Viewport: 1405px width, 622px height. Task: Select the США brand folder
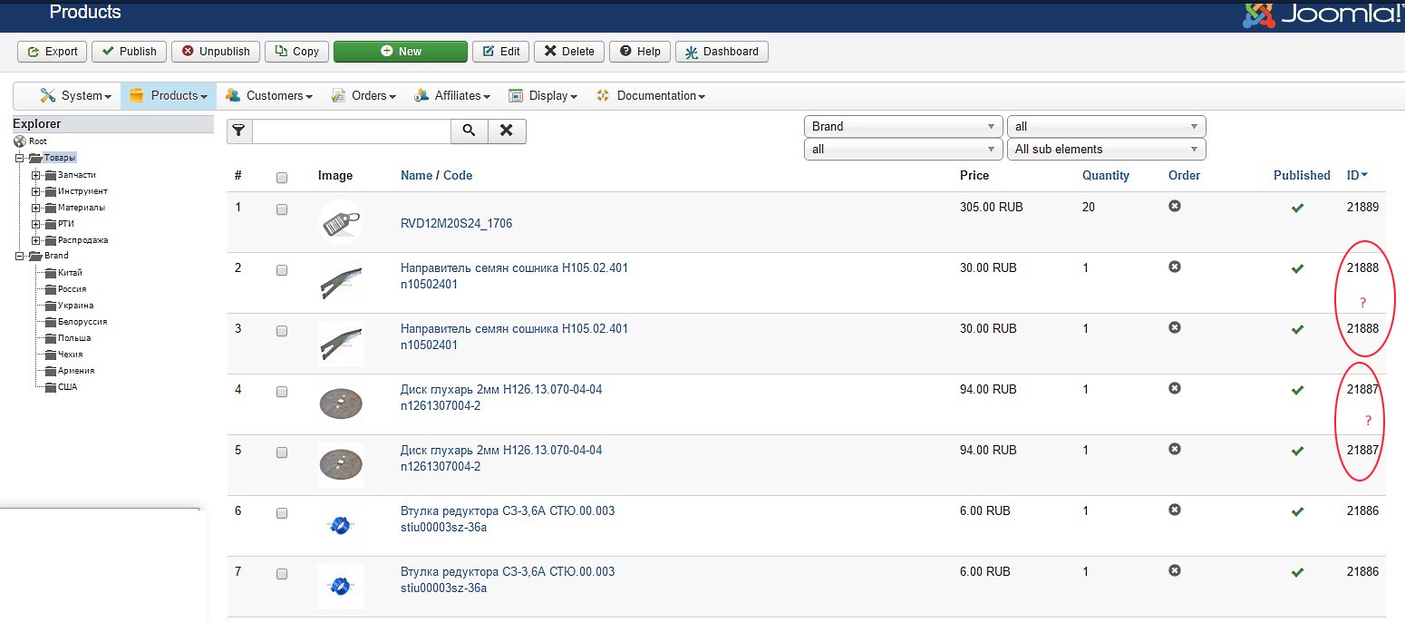click(67, 387)
